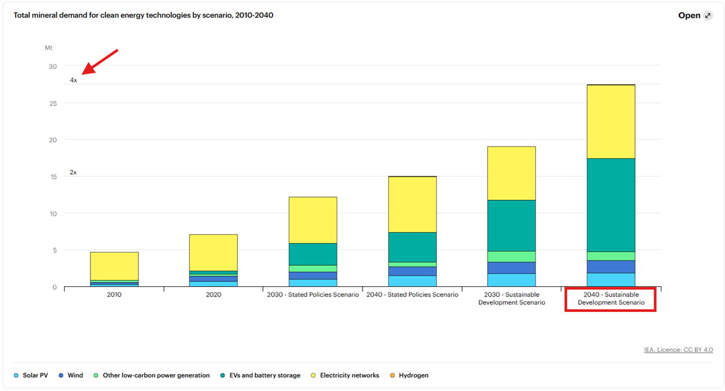Toggle the Other low-carbon power generation legend label
Viewport: 725px width, 391px height.
156,375
